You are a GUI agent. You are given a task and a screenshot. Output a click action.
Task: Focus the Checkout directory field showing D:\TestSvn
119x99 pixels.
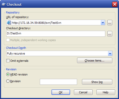[x=56, y=34]
